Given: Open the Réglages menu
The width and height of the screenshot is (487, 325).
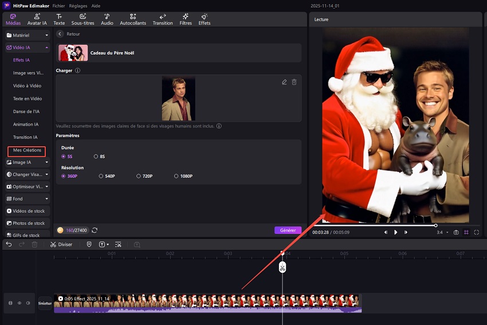Looking at the screenshot, I should coord(78,6).
